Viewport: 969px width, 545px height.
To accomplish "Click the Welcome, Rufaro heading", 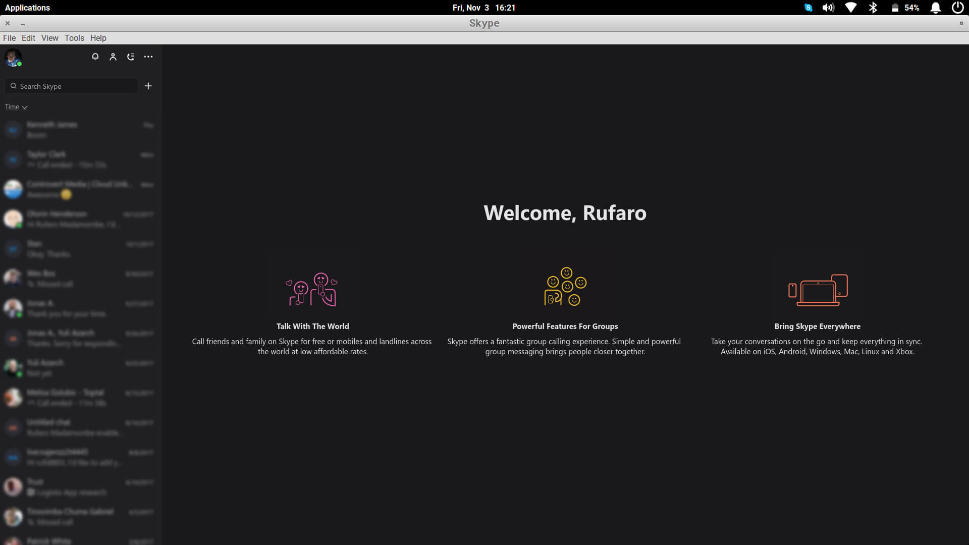I will pos(565,212).
